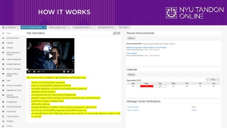
Task: Switch to the Online Learning Tech site tab
Action: [x=57, y=27]
